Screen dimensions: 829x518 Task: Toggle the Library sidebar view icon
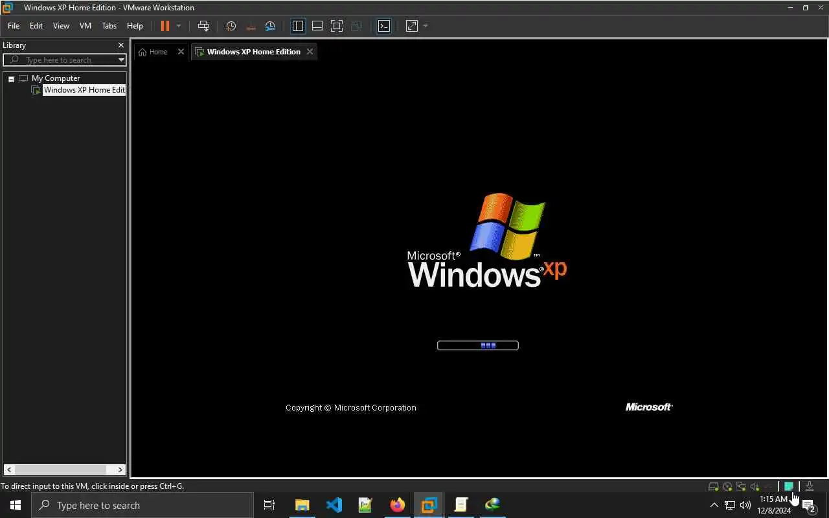click(x=298, y=26)
